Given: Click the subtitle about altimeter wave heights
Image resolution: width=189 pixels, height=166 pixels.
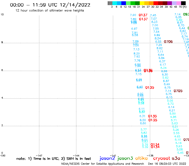Looking at the screenshot, I should (x=50, y=10).
